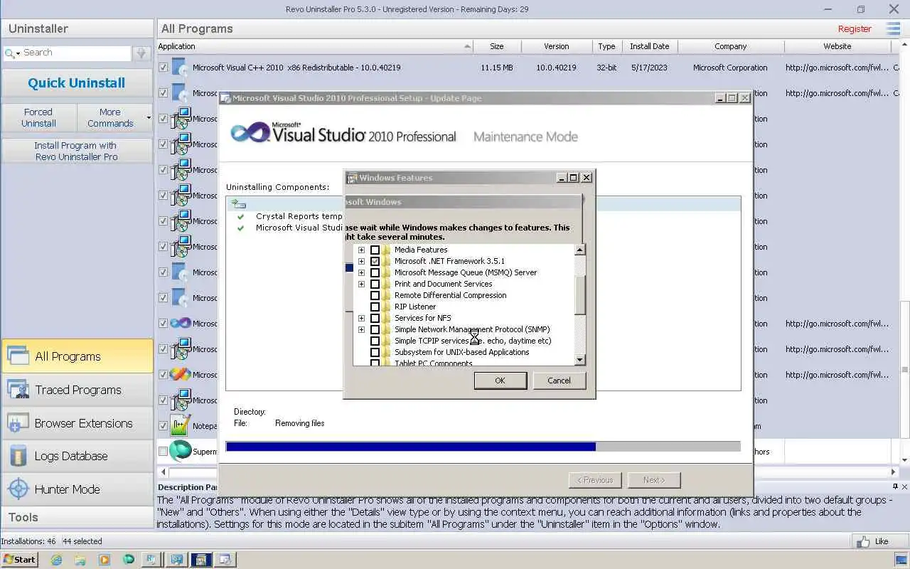This screenshot has height=569, width=910.
Task: Click the '44 selected' status bar text
Action: 82,541
